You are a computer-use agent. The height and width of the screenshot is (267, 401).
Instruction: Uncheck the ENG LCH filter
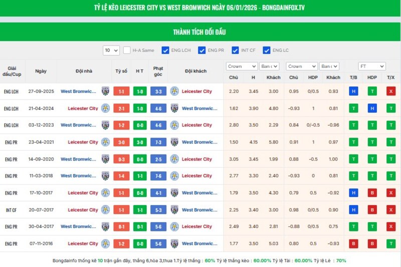pyautogui.click(x=165, y=50)
